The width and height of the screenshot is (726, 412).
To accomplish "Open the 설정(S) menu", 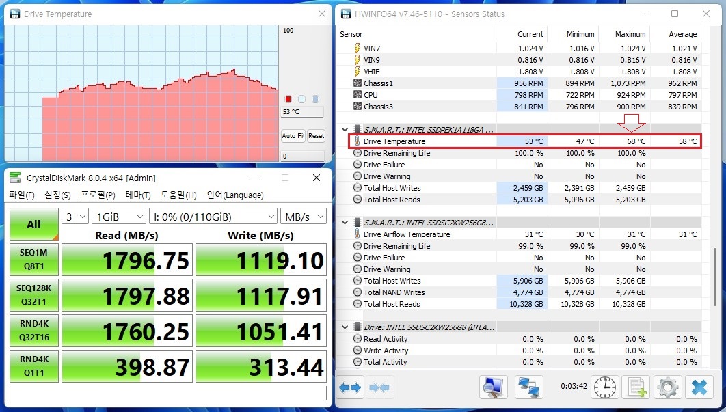I will click(x=58, y=195).
